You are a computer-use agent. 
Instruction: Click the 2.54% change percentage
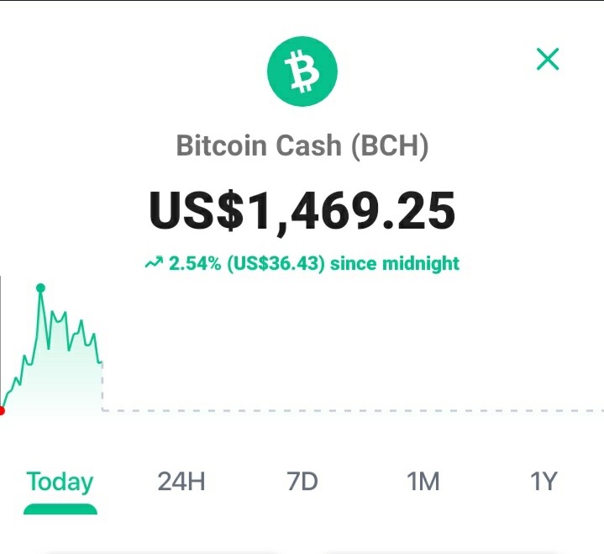click(x=195, y=263)
